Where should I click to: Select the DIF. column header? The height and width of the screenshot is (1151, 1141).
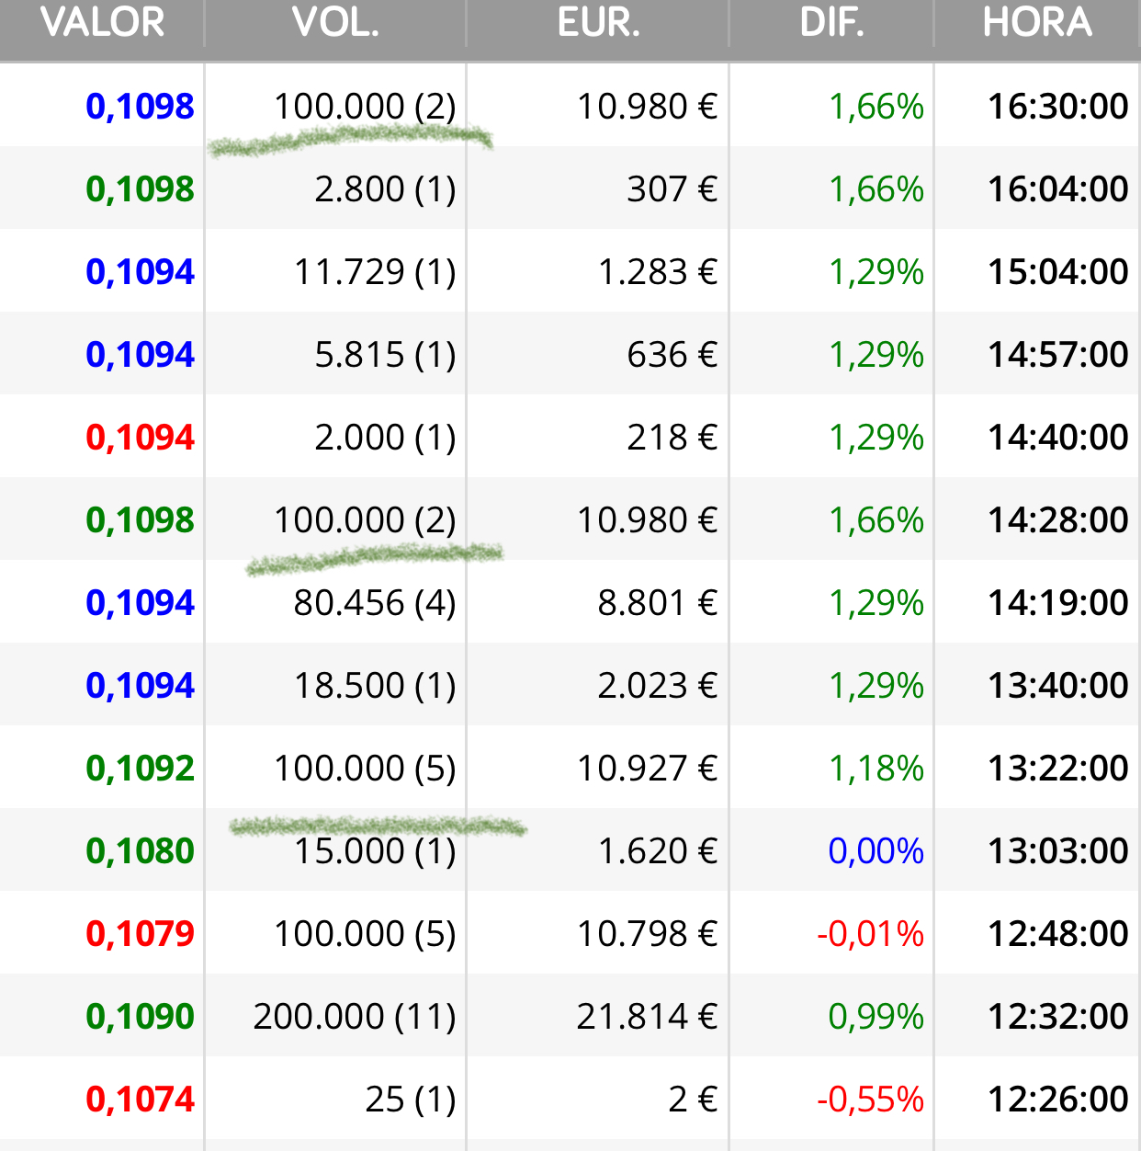point(832,22)
